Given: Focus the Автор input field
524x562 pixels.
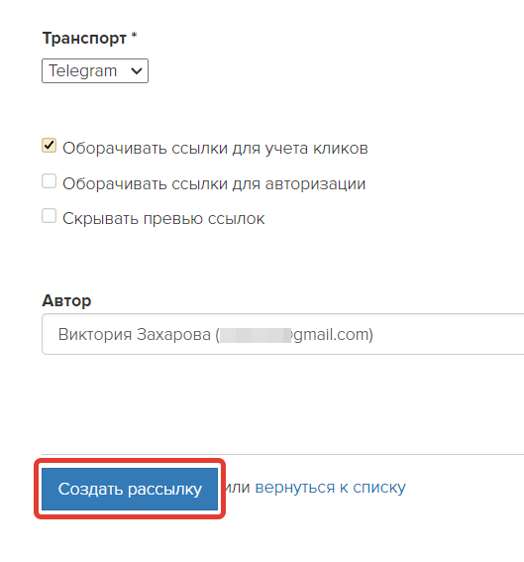Looking at the screenshot, I should tap(283, 334).
